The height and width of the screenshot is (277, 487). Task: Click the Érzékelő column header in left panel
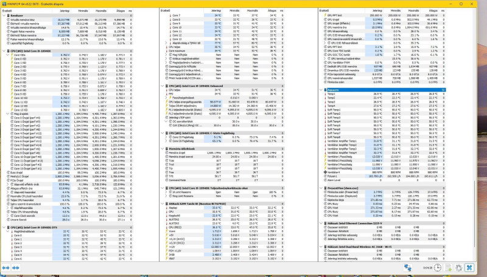(x=26, y=11)
